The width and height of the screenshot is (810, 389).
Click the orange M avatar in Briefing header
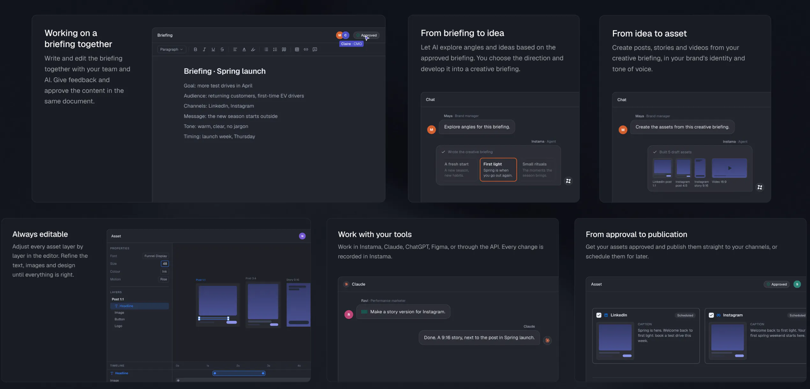[x=339, y=35]
